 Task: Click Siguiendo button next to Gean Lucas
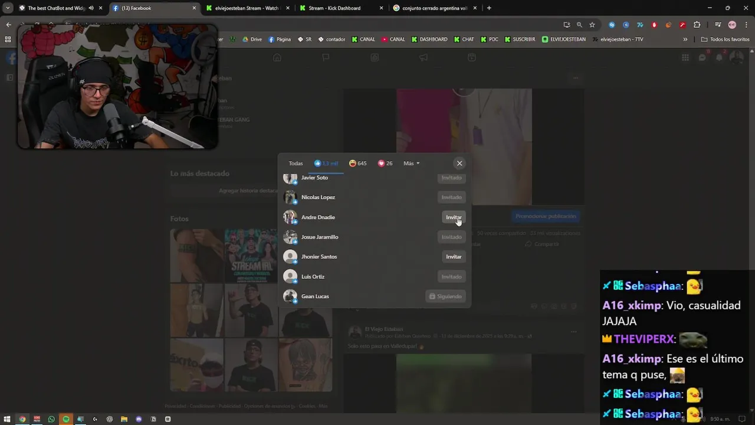[x=445, y=296]
